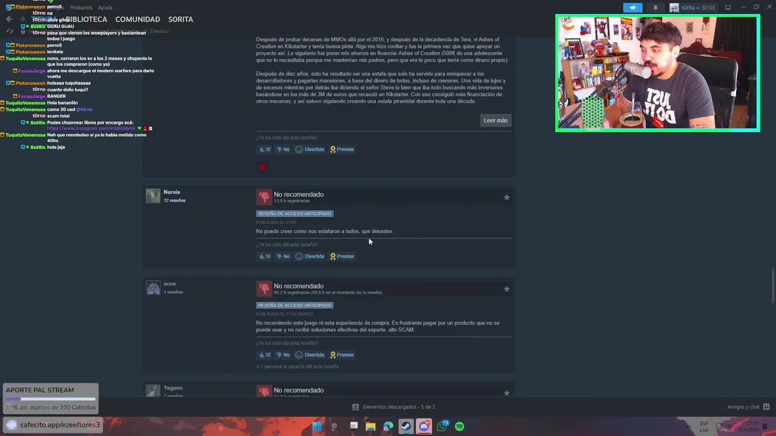Open Amigos y chat

coord(748,407)
